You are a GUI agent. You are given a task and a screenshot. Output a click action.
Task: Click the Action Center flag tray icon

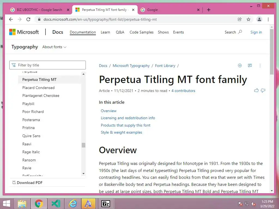[x=240, y=204]
